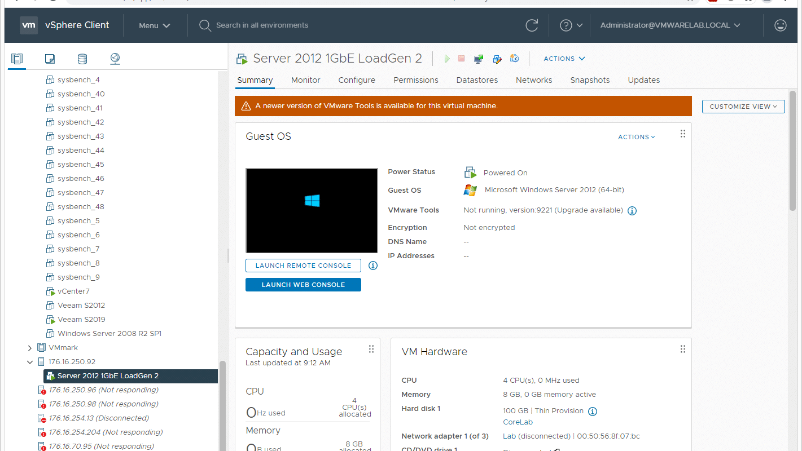Click the VM Hardware card drag handle
The image size is (802, 451).
pos(682,349)
